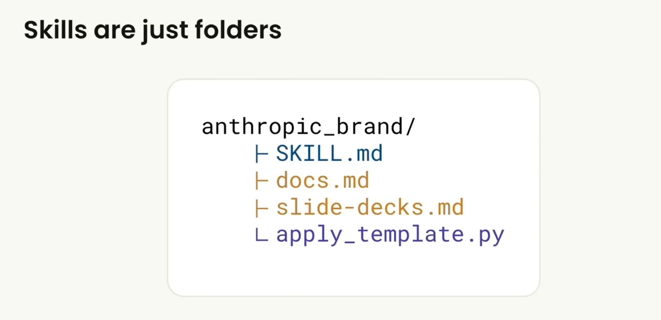Image resolution: width=661 pixels, height=320 pixels.
Task: Click the ".md" extension of slide-decks.md
Action: [x=446, y=208]
